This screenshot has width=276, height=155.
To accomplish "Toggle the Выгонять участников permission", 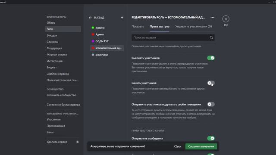I will coord(211,58).
